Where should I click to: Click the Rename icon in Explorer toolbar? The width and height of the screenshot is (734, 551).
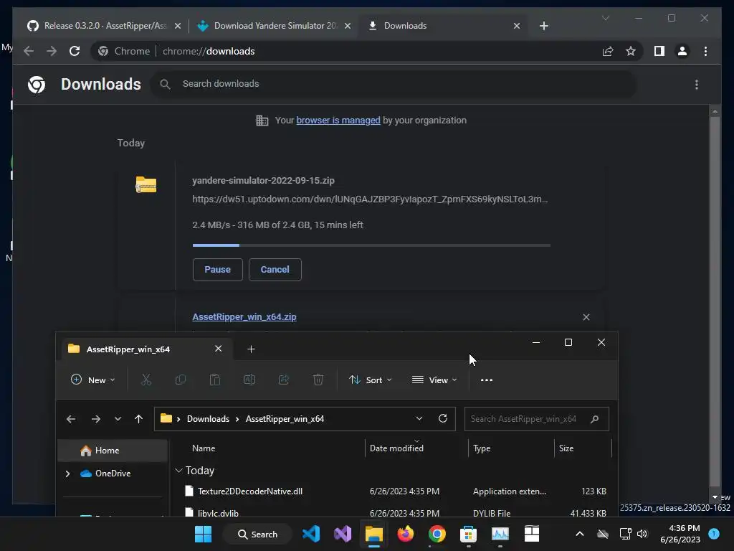pyautogui.click(x=249, y=380)
